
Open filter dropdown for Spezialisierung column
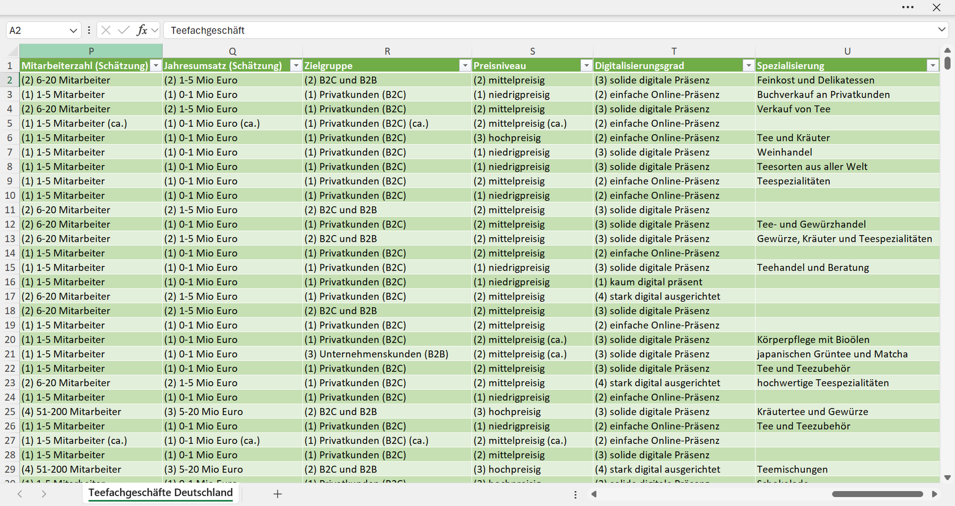pos(933,66)
